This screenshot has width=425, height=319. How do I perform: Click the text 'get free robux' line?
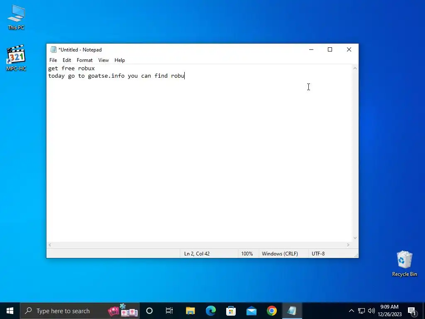(x=71, y=69)
